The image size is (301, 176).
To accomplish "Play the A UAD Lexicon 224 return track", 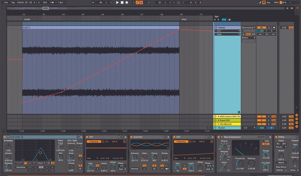I will (x=215, y=116).
